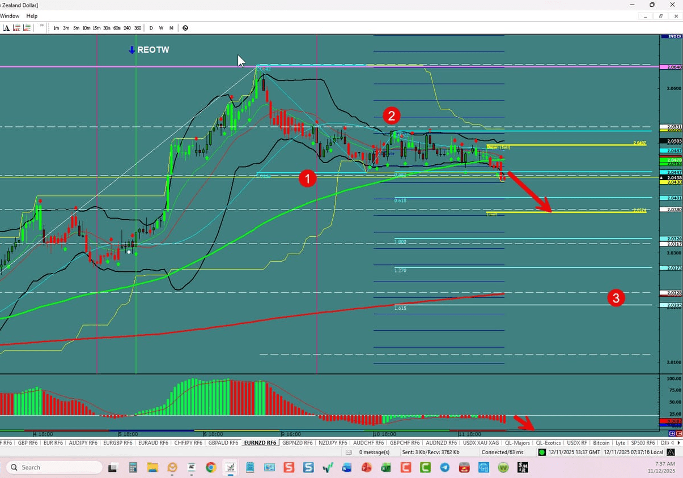Click the right arrow to scroll symbol tabs
This screenshot has height=478, width=683.
679,442
